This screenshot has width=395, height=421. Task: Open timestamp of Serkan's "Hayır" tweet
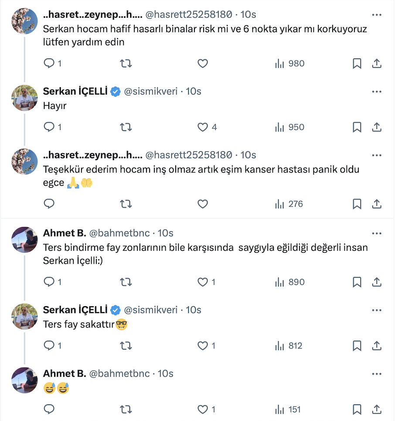coord(194,92)
